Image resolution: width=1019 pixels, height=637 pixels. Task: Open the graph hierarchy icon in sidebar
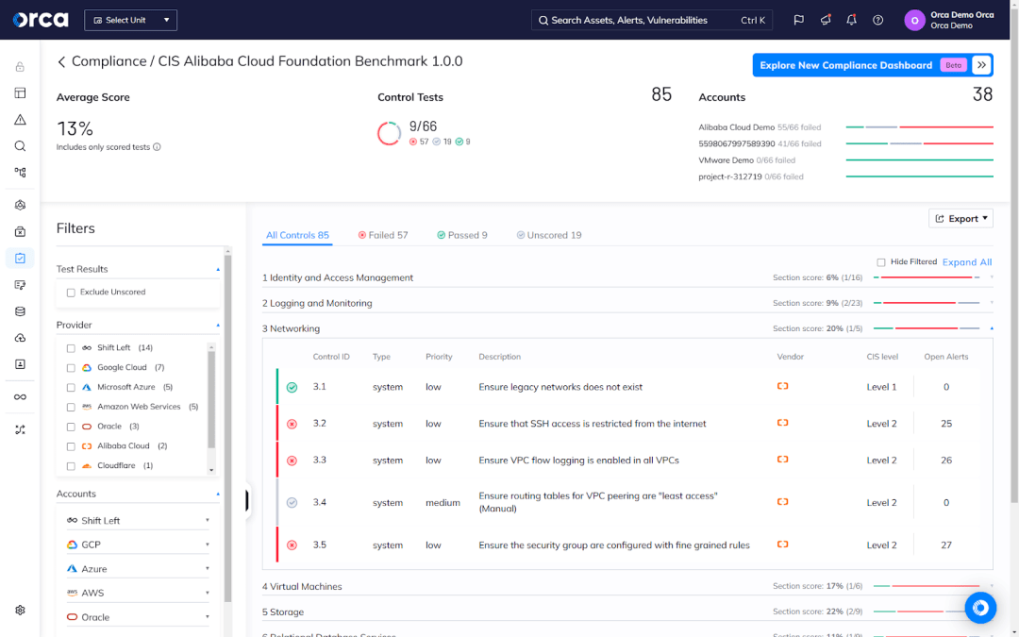click(x=20, y=173)
